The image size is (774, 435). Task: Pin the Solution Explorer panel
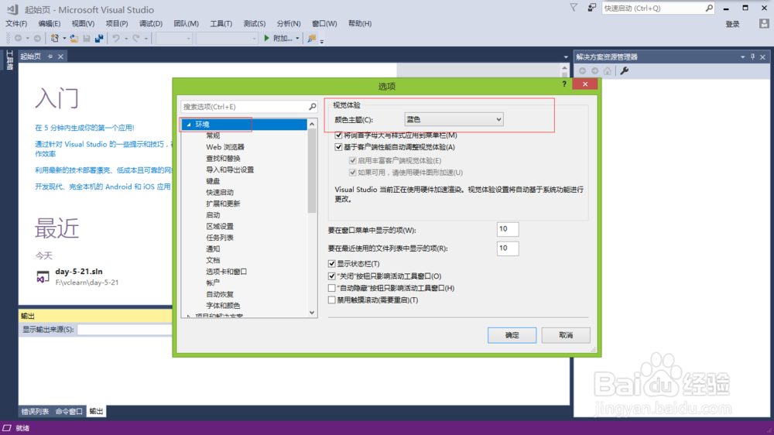[x=753, y=57]
